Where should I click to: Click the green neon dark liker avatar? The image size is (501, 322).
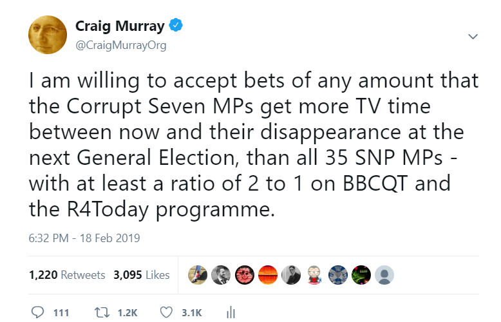point(361,274)
